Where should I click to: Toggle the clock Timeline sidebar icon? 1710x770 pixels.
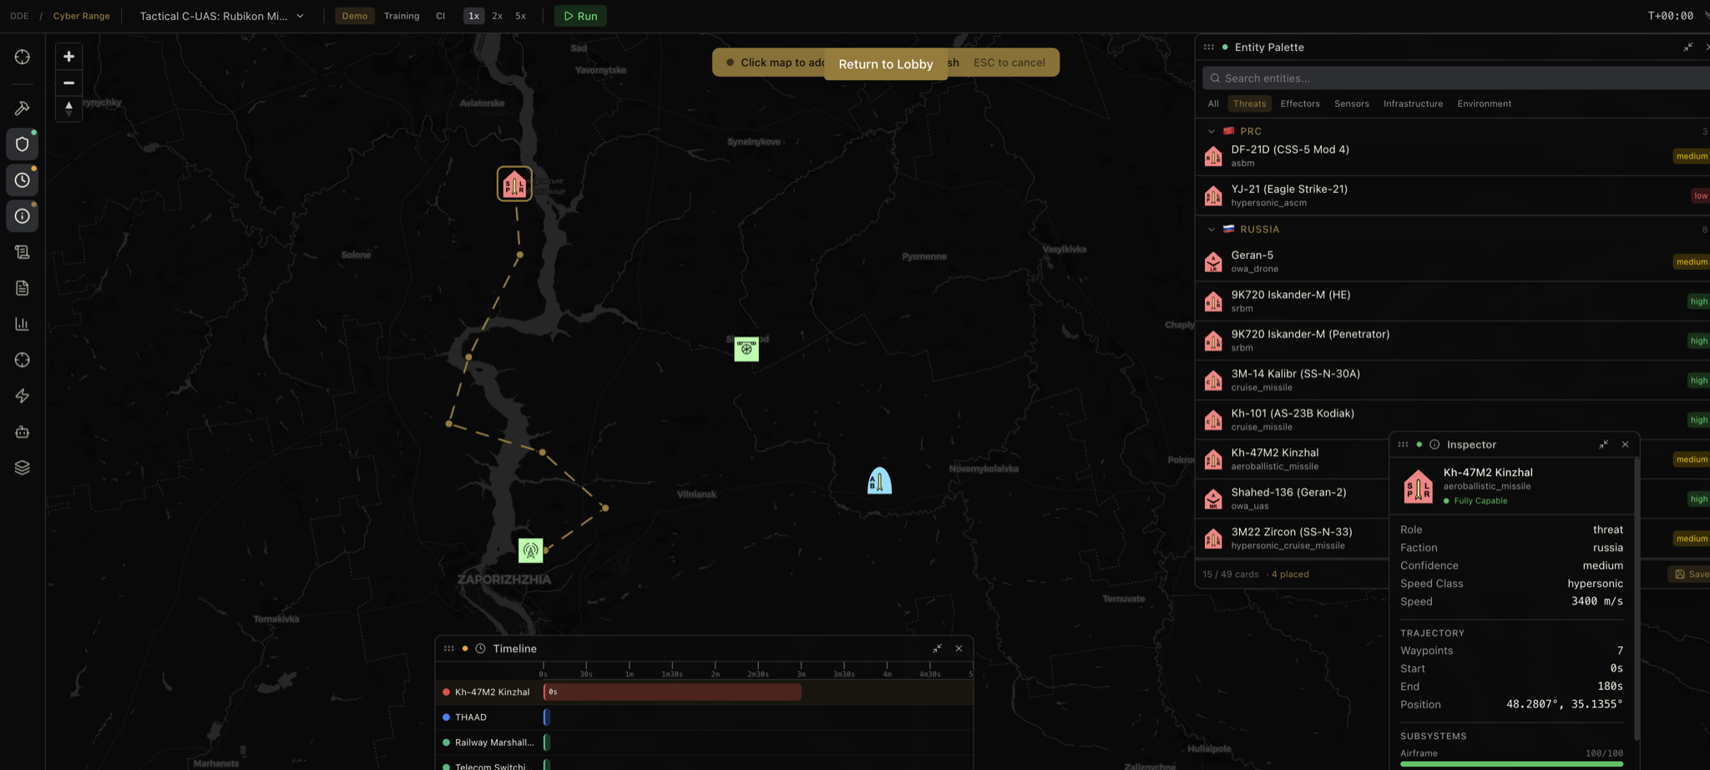(23, 180)
